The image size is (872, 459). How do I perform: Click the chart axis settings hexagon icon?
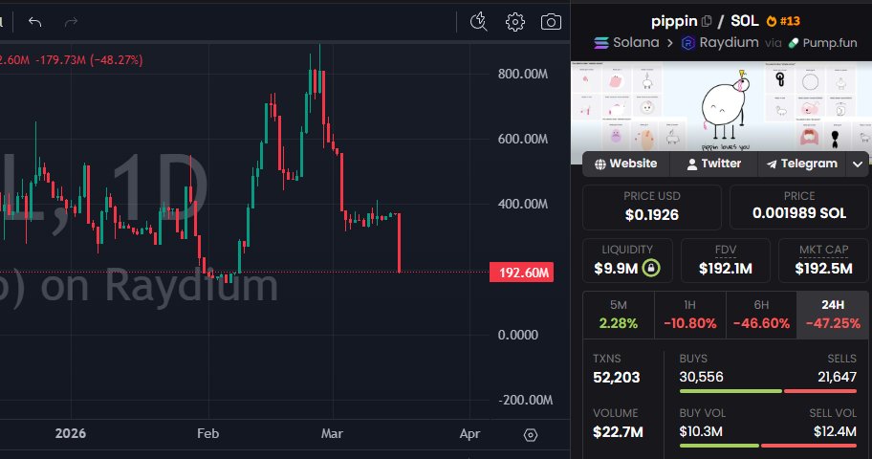tap(532, 434)
